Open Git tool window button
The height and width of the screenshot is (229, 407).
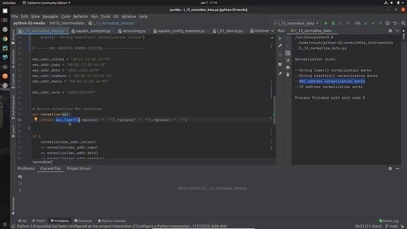tap(23, 221)
